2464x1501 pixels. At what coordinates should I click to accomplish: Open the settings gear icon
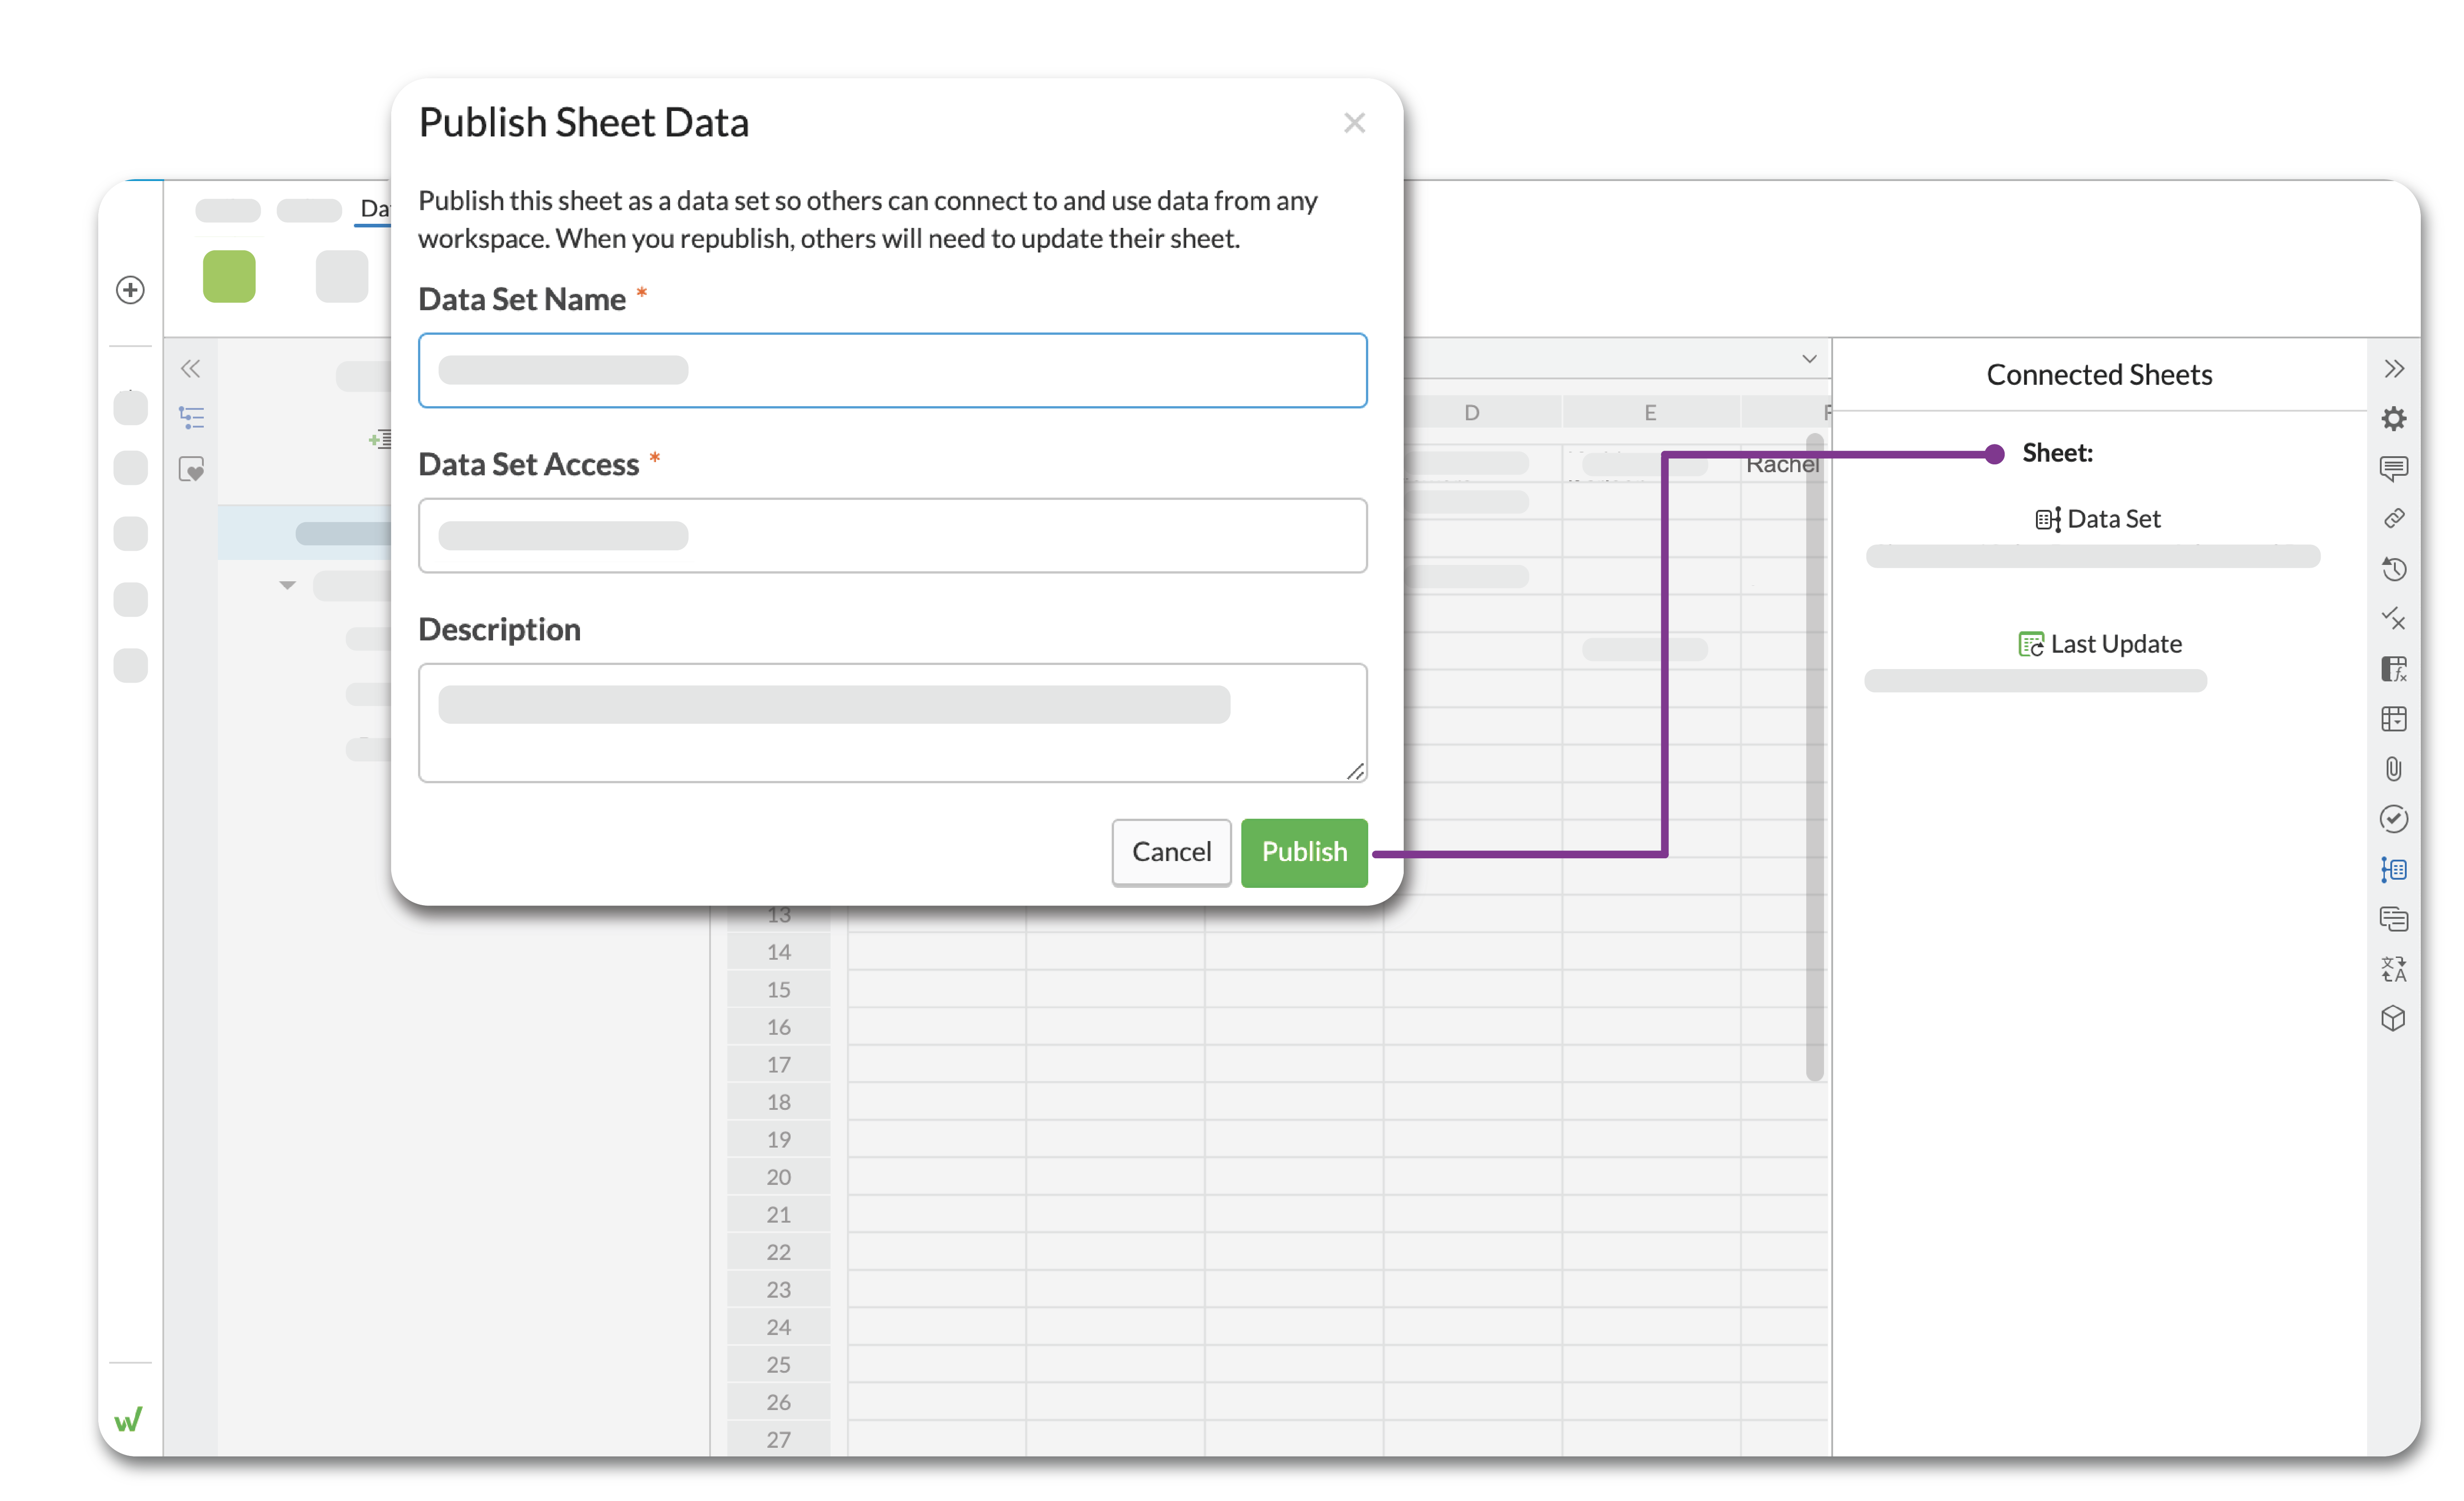tap(2393, 418)
